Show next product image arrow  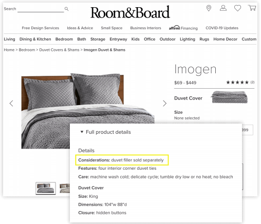click(164, 104)
